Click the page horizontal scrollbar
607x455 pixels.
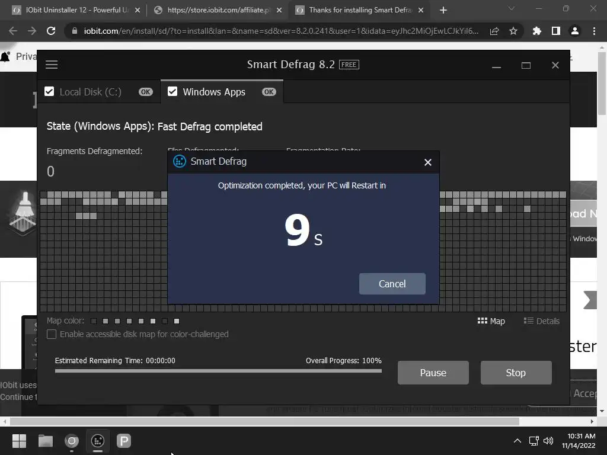[x=264, y=421]
